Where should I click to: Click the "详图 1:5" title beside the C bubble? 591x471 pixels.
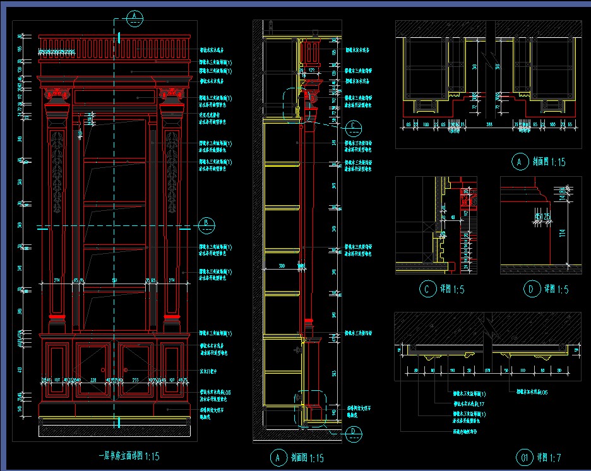(452, 289)
